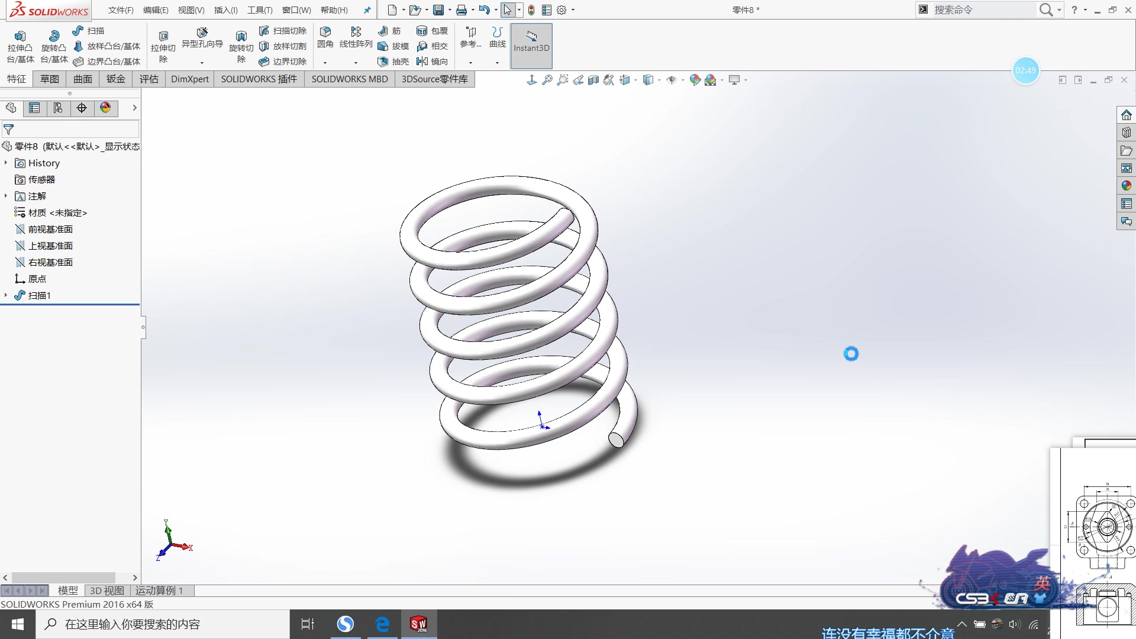The width and height of the screenshot is (1136, 639).
Task: Switch to the 运动算例 1 bottom tab
Action: (x=161, y=590)
